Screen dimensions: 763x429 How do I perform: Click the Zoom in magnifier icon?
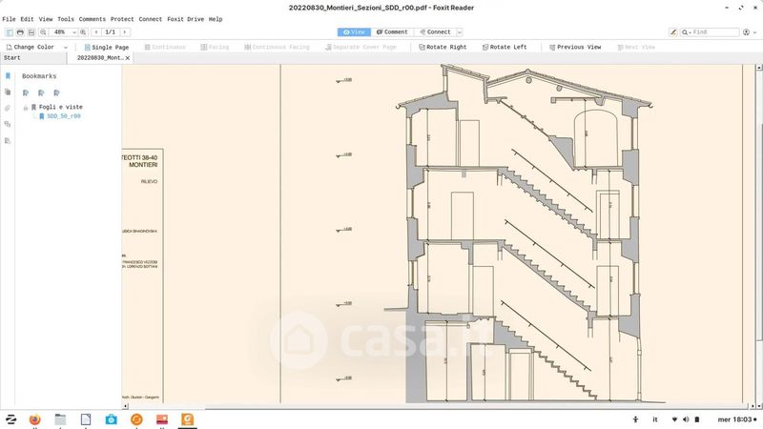coord(84,32)
